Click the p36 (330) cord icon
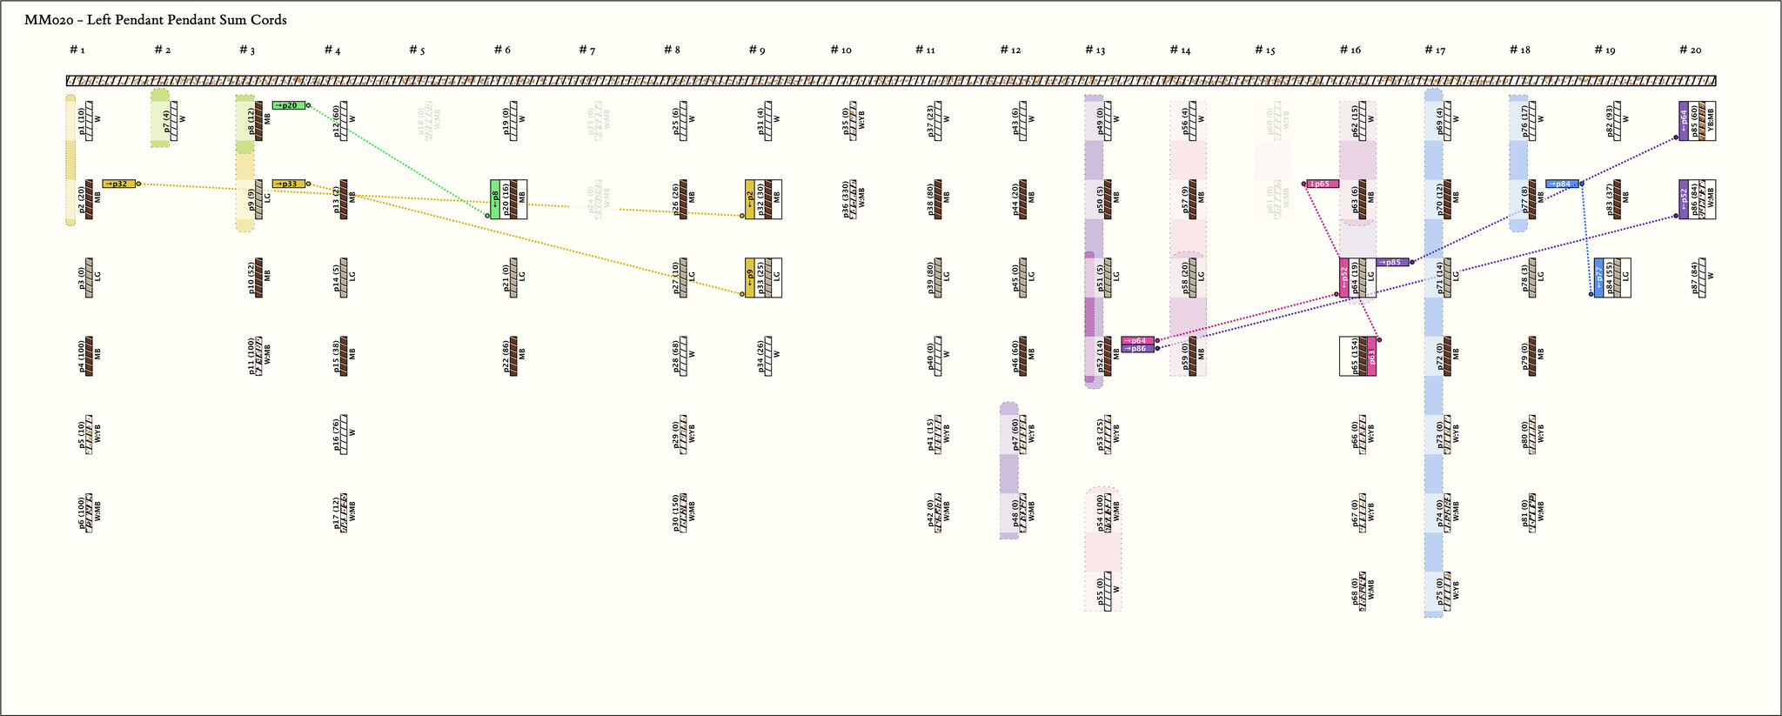 pos(853,199)
